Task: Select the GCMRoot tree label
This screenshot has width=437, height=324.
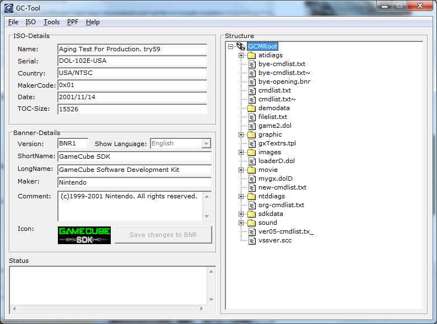Action: click(263, 46)
